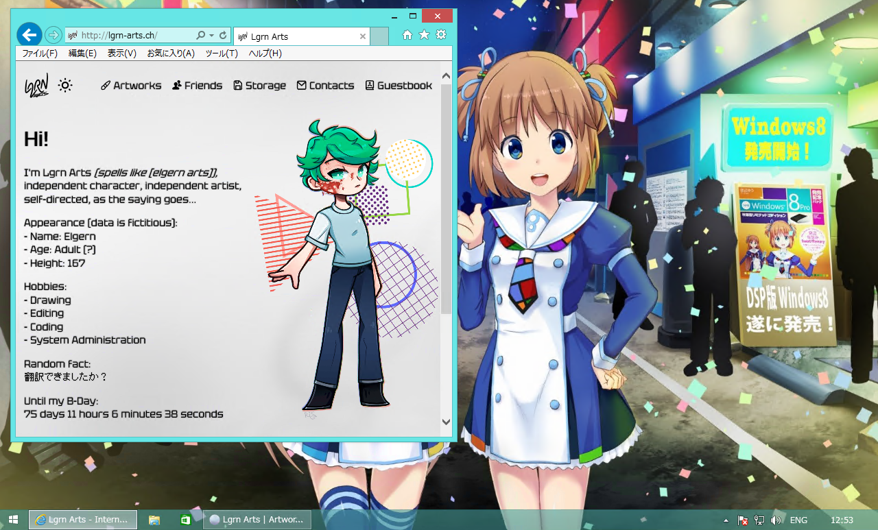Open the address bar dropdown arrow
This screenshot has width=878, height=530.
(x=212, y=35)
